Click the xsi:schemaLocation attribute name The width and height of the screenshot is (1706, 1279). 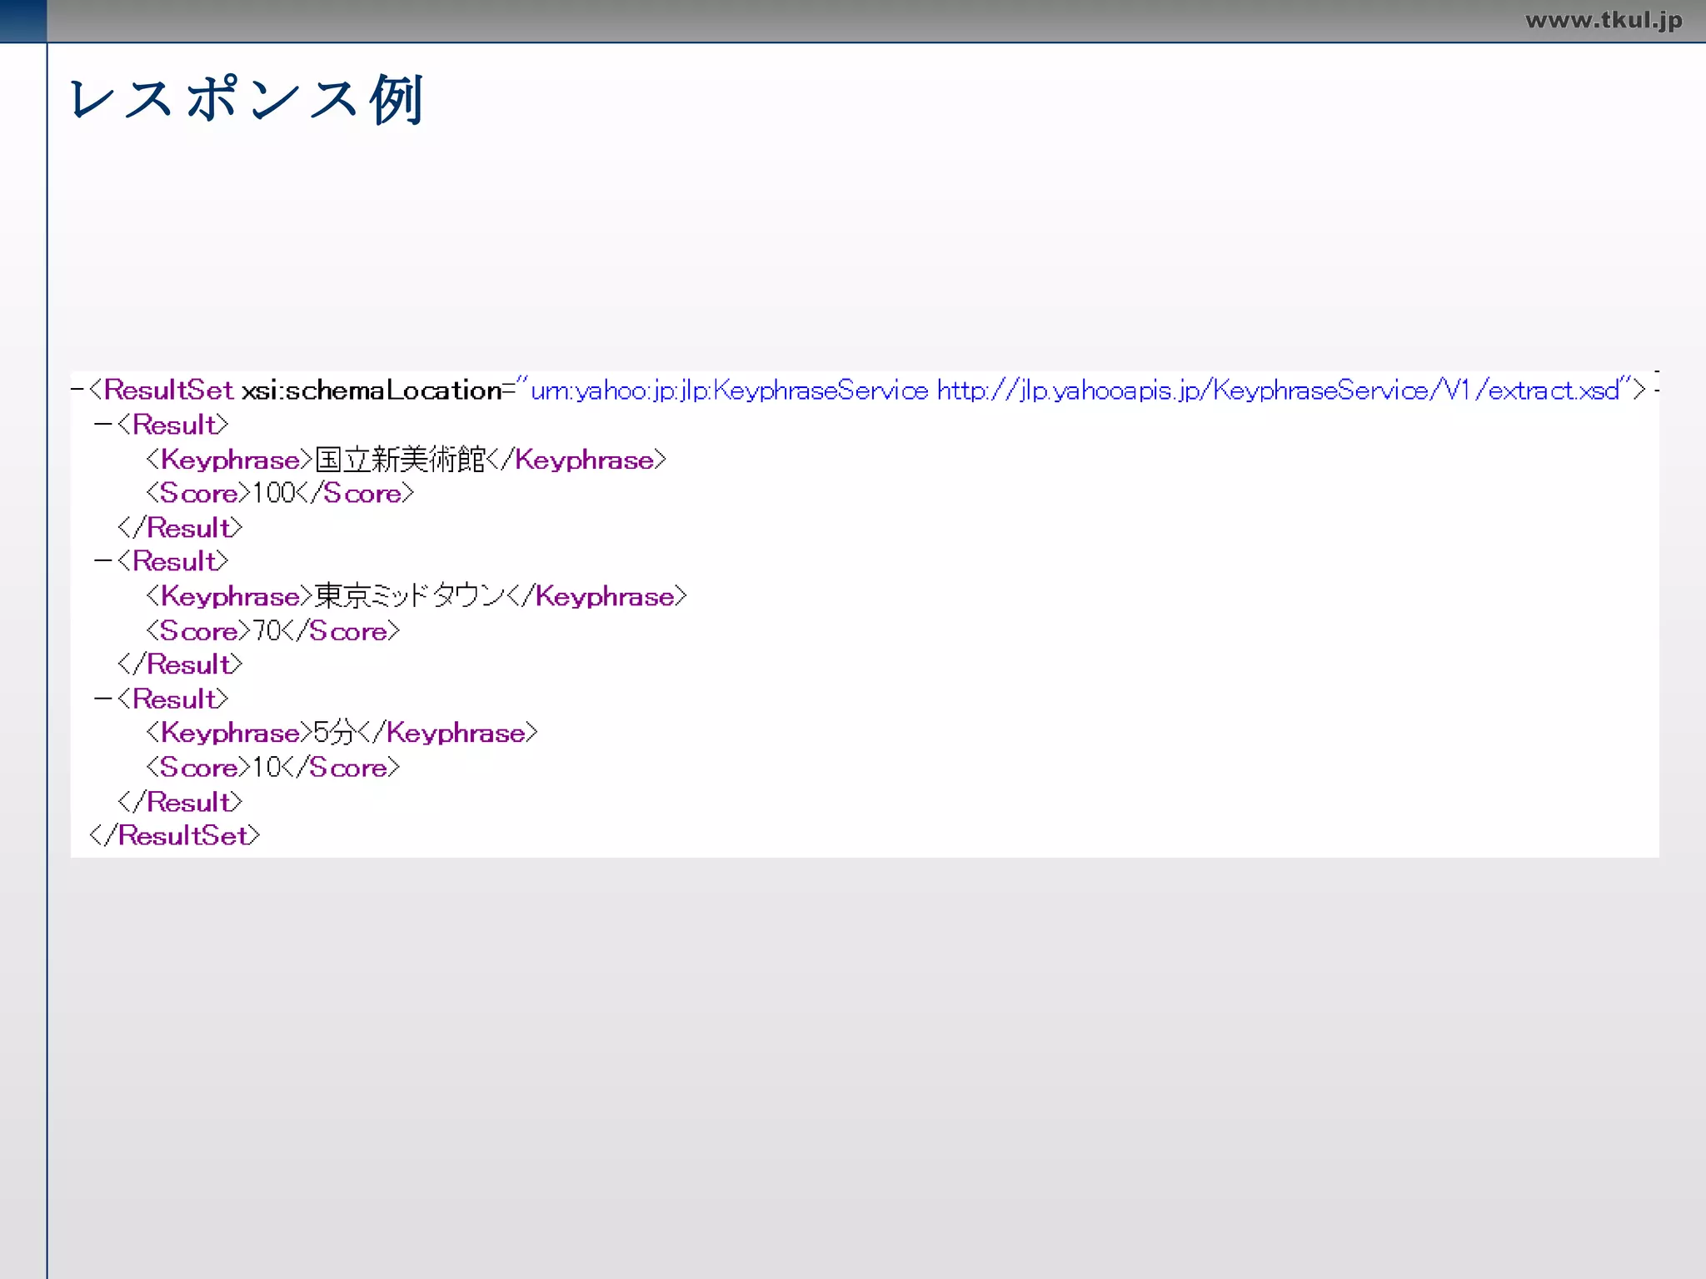coord(372,390)
